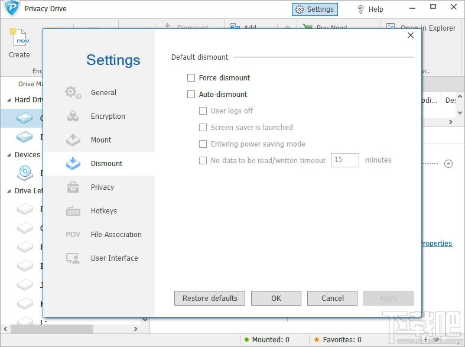Select the second hard drive icon in tree
The width and height of the screenshot is (465, 347).
pos(24,137)
